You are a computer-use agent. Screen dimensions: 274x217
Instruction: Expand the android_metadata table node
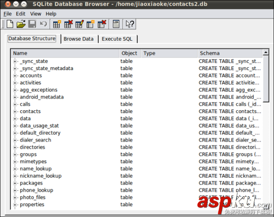pyautogui.click(x=15, y=97)
